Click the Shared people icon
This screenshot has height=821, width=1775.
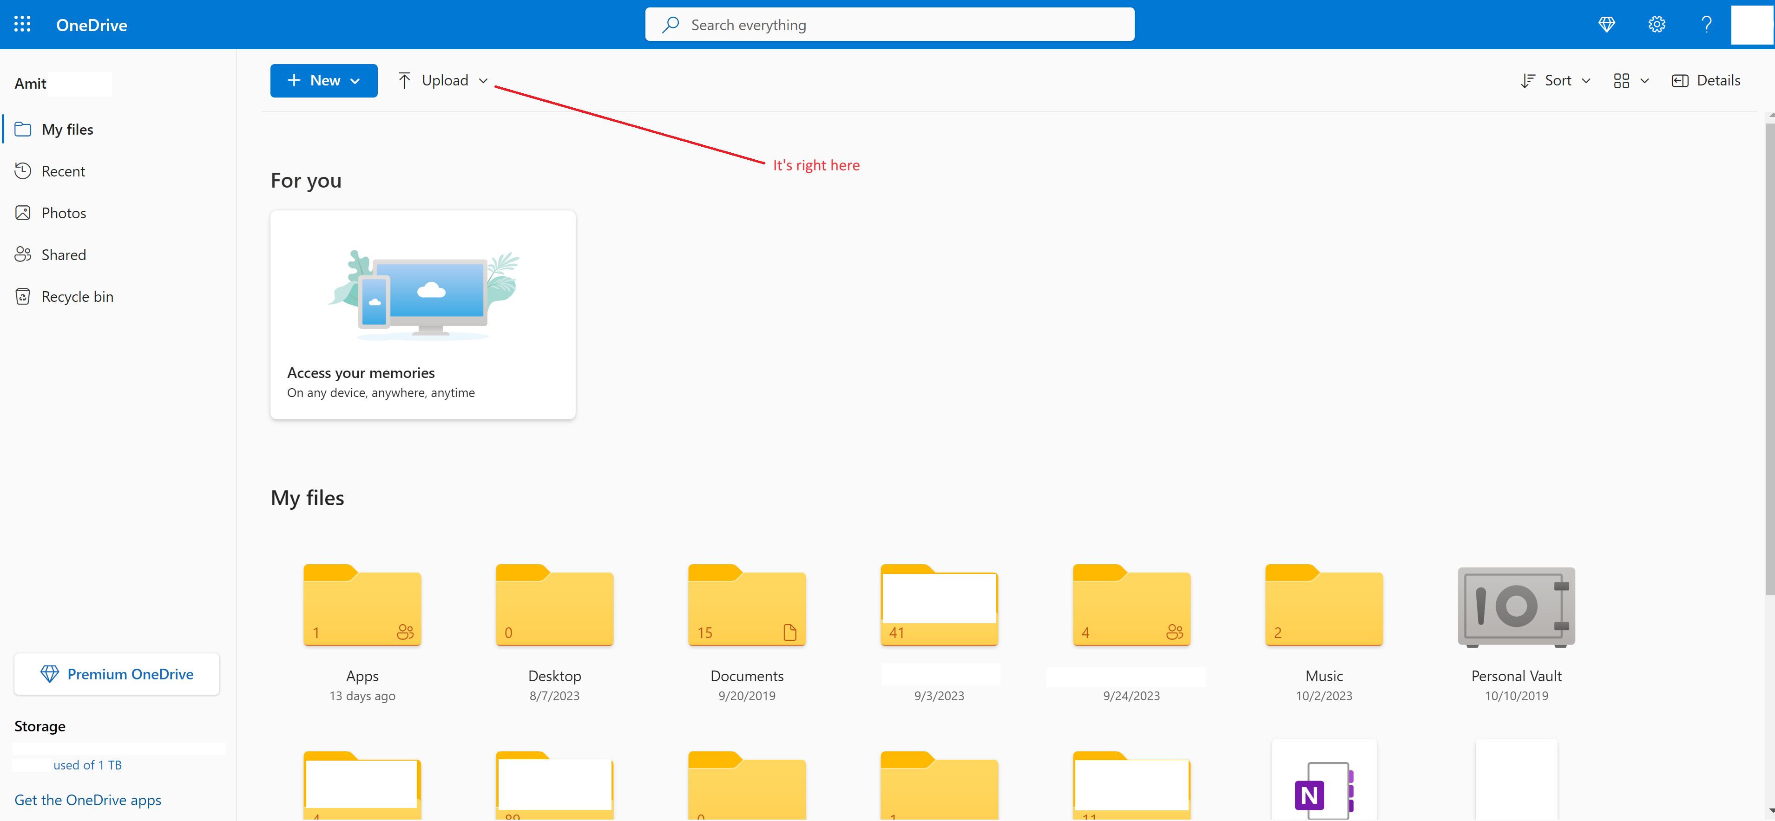click(23, 255)
